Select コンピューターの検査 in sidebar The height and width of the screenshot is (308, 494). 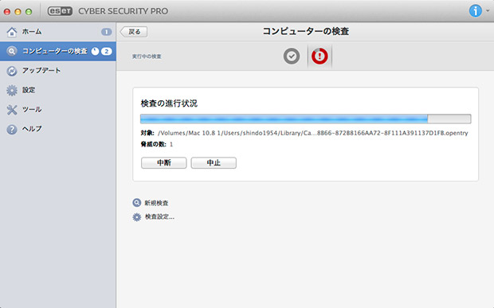[x=58, y=51]
